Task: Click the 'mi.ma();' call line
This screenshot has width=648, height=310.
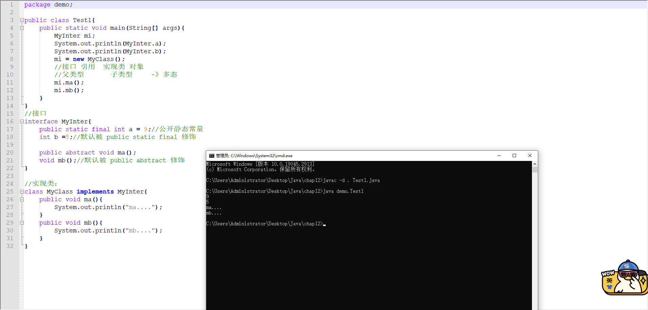Action: (69, 83)
